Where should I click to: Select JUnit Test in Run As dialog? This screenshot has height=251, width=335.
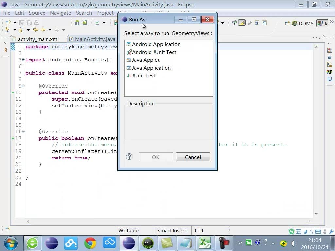[141, 75]
